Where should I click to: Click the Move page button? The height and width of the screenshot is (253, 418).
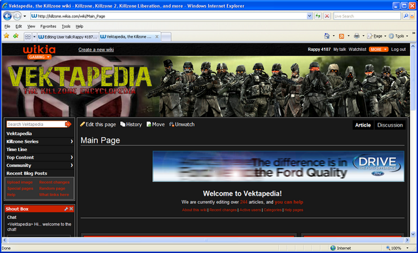(x=155, y=125)
